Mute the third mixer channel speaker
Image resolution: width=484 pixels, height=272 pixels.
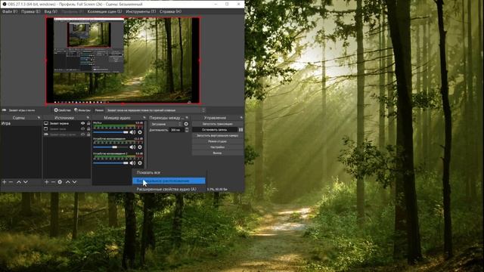click(132, 163)
